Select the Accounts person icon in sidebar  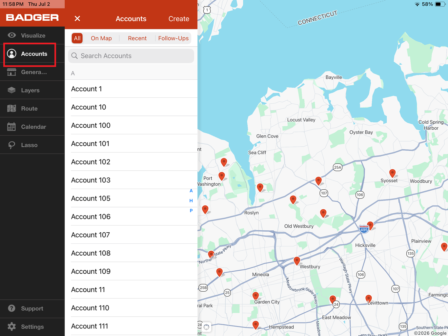click(12, 54)
